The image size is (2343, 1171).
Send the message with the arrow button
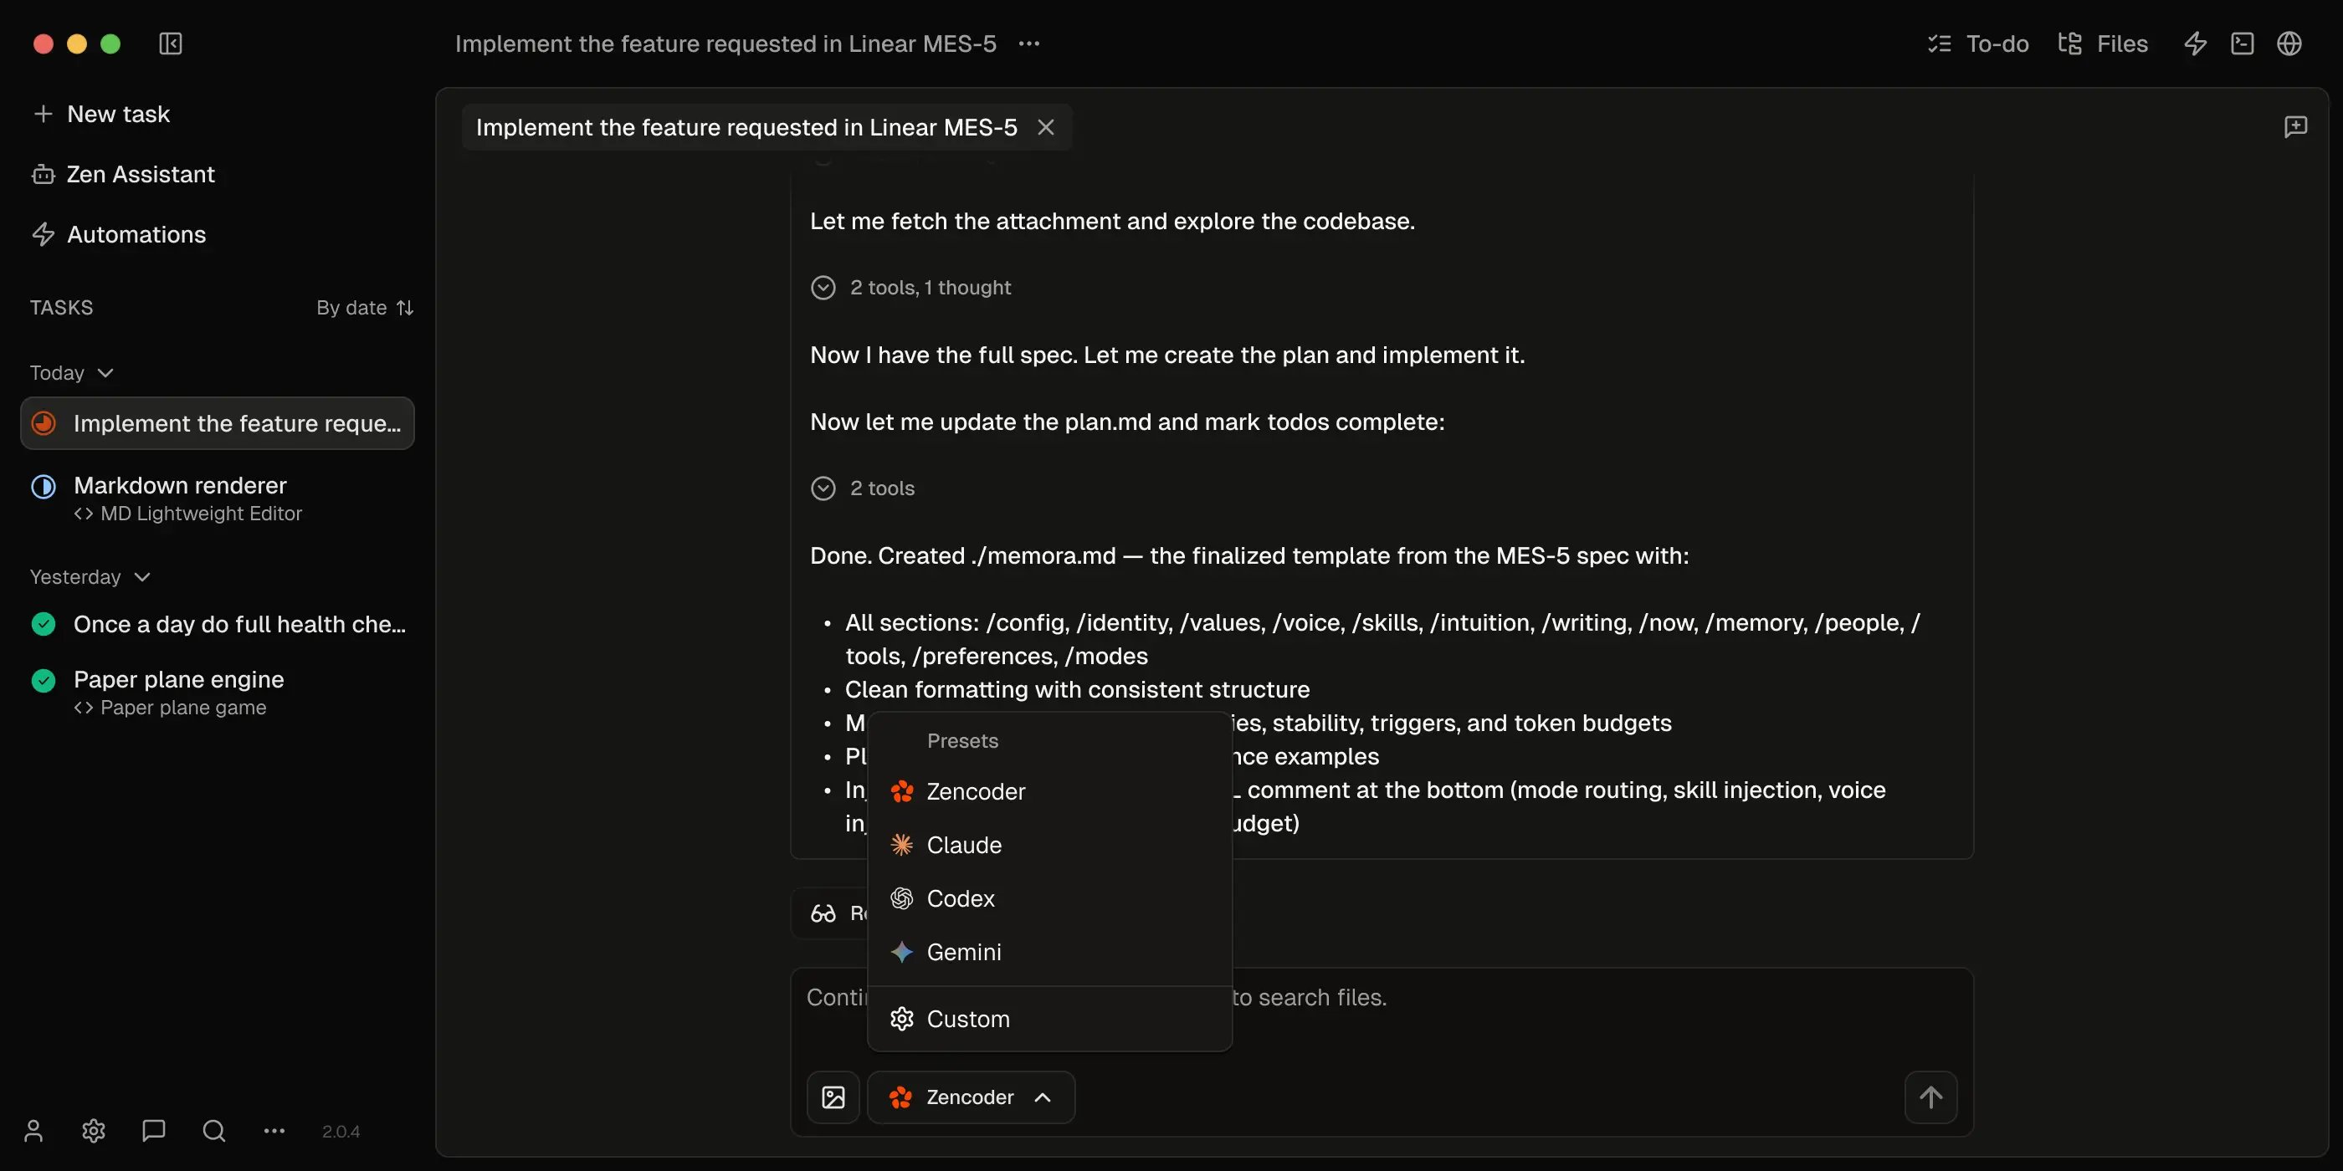pos(1932,1097)
